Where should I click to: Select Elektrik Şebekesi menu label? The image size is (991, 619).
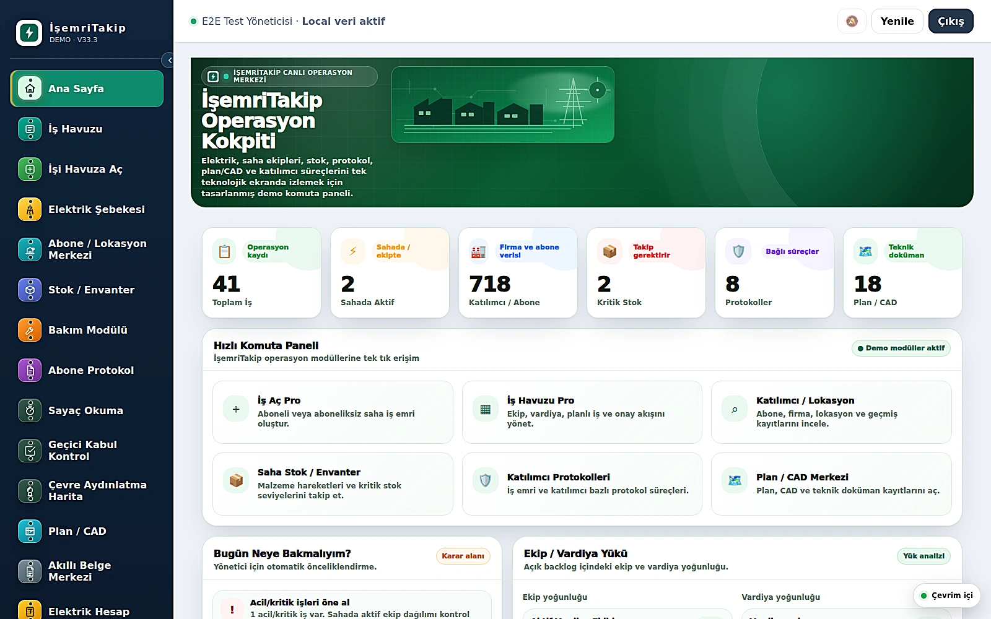[x=97, y=209]
